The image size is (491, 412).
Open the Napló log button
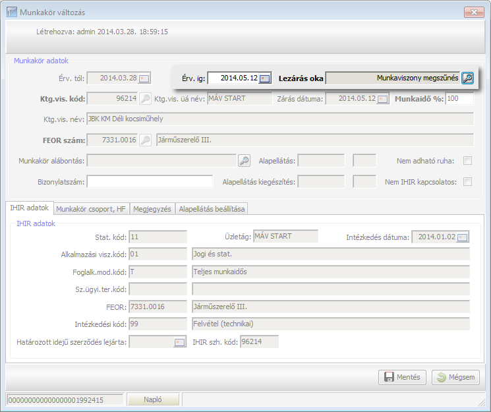click(153, 399)
